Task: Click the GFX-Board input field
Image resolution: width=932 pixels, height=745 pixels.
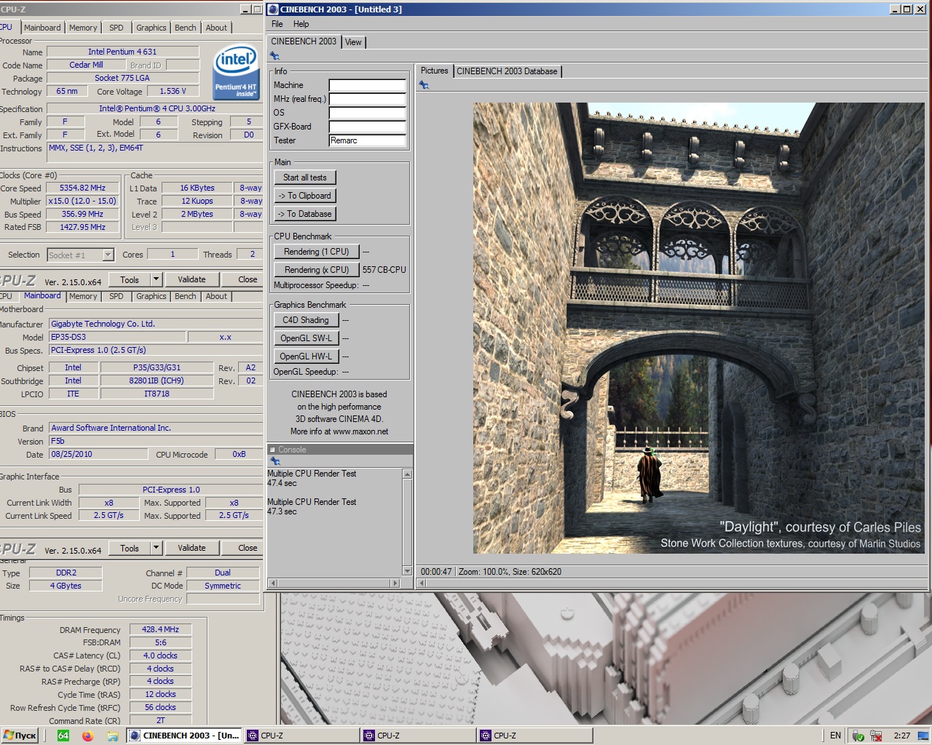Action: click(367, 127)
